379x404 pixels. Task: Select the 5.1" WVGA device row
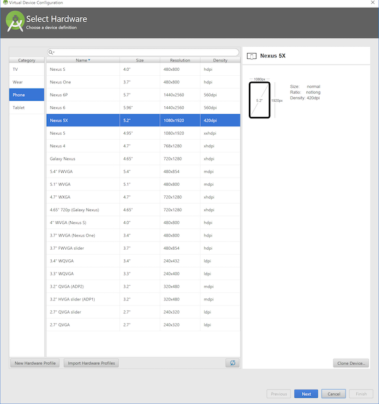pos(143,184)
